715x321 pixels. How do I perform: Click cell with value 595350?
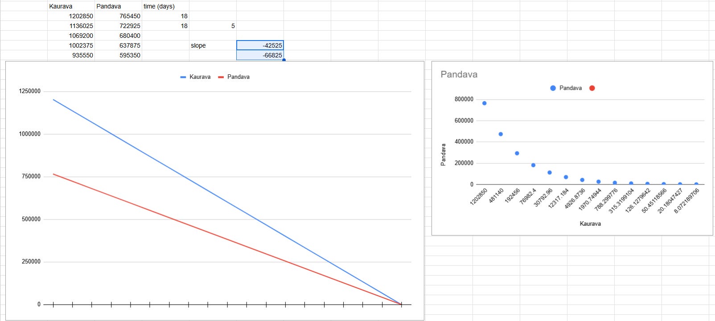(x=118, y=55)
